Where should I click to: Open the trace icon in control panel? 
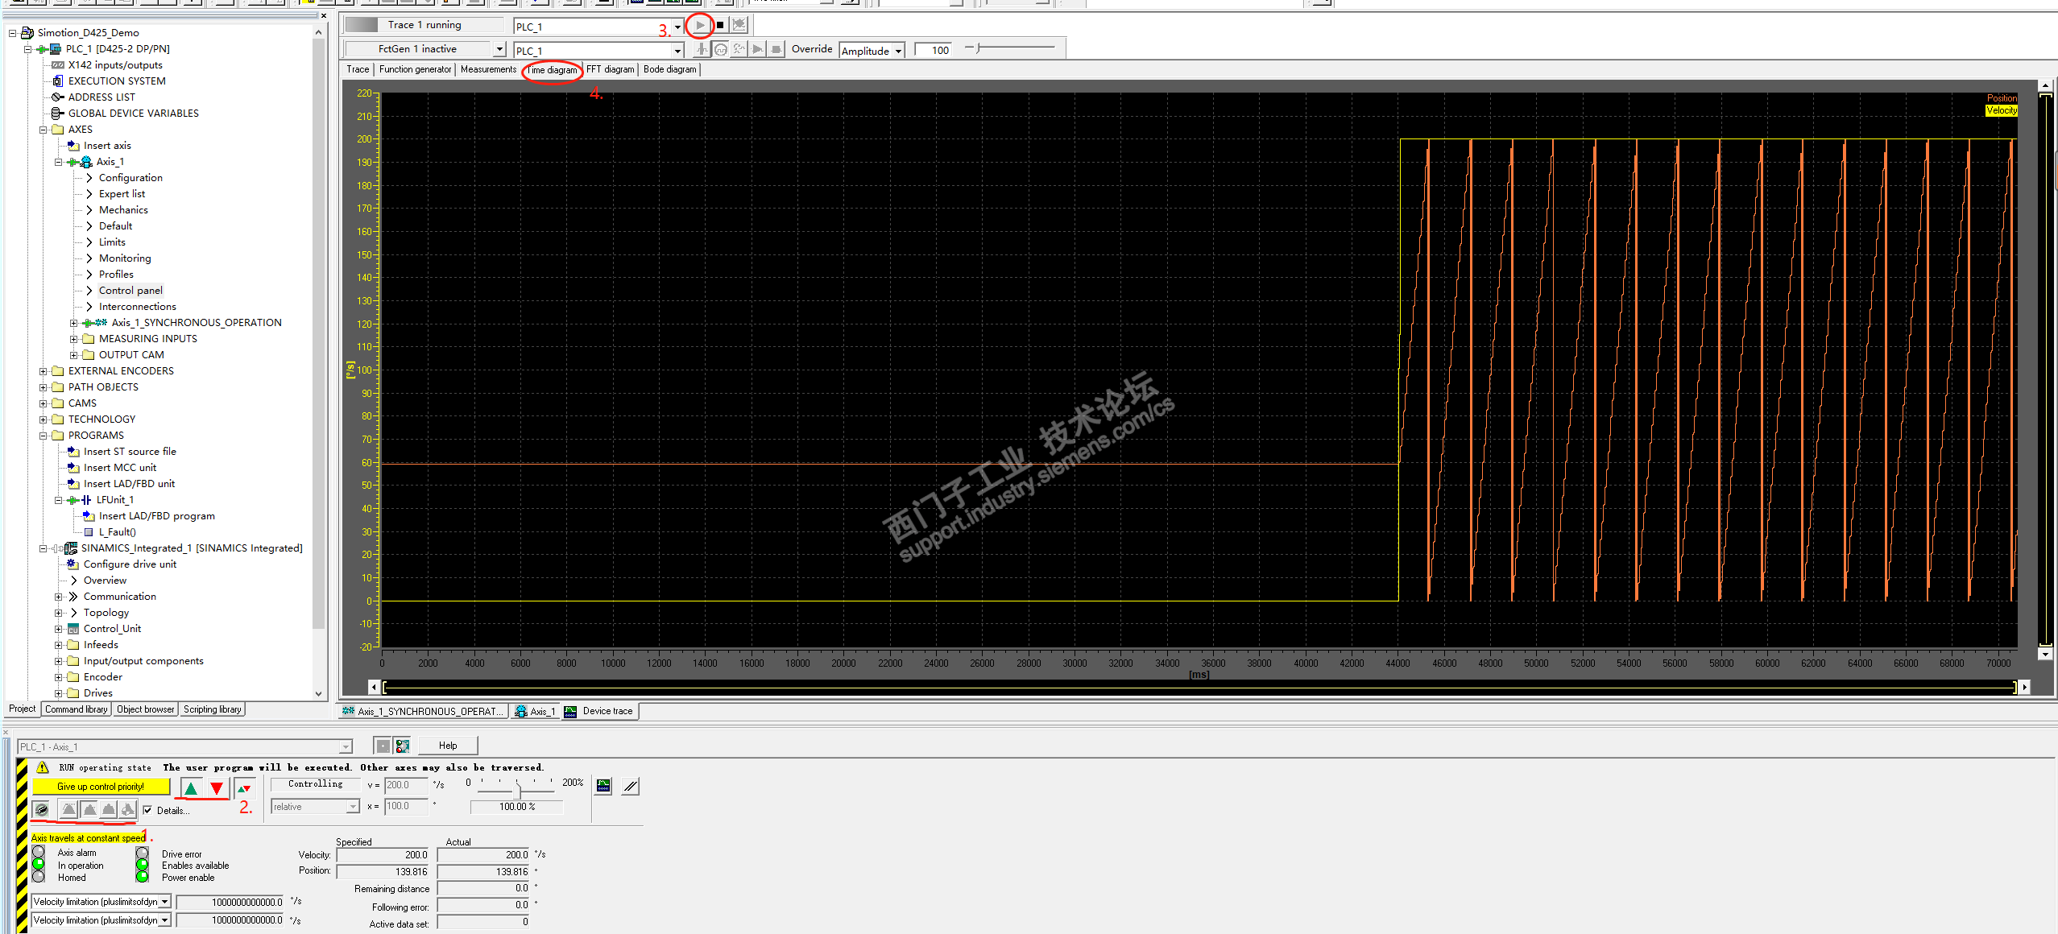pyautogui.click(x=603, y=787)
